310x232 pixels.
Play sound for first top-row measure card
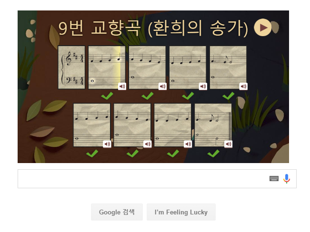click(x=122, y=86)
